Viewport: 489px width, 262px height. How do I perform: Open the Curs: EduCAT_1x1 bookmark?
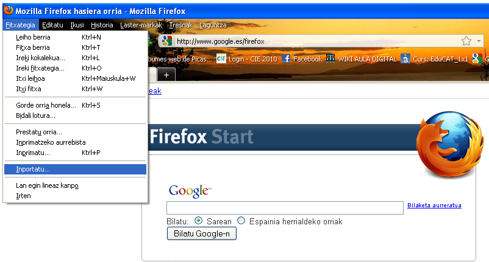tap(435, 59)
